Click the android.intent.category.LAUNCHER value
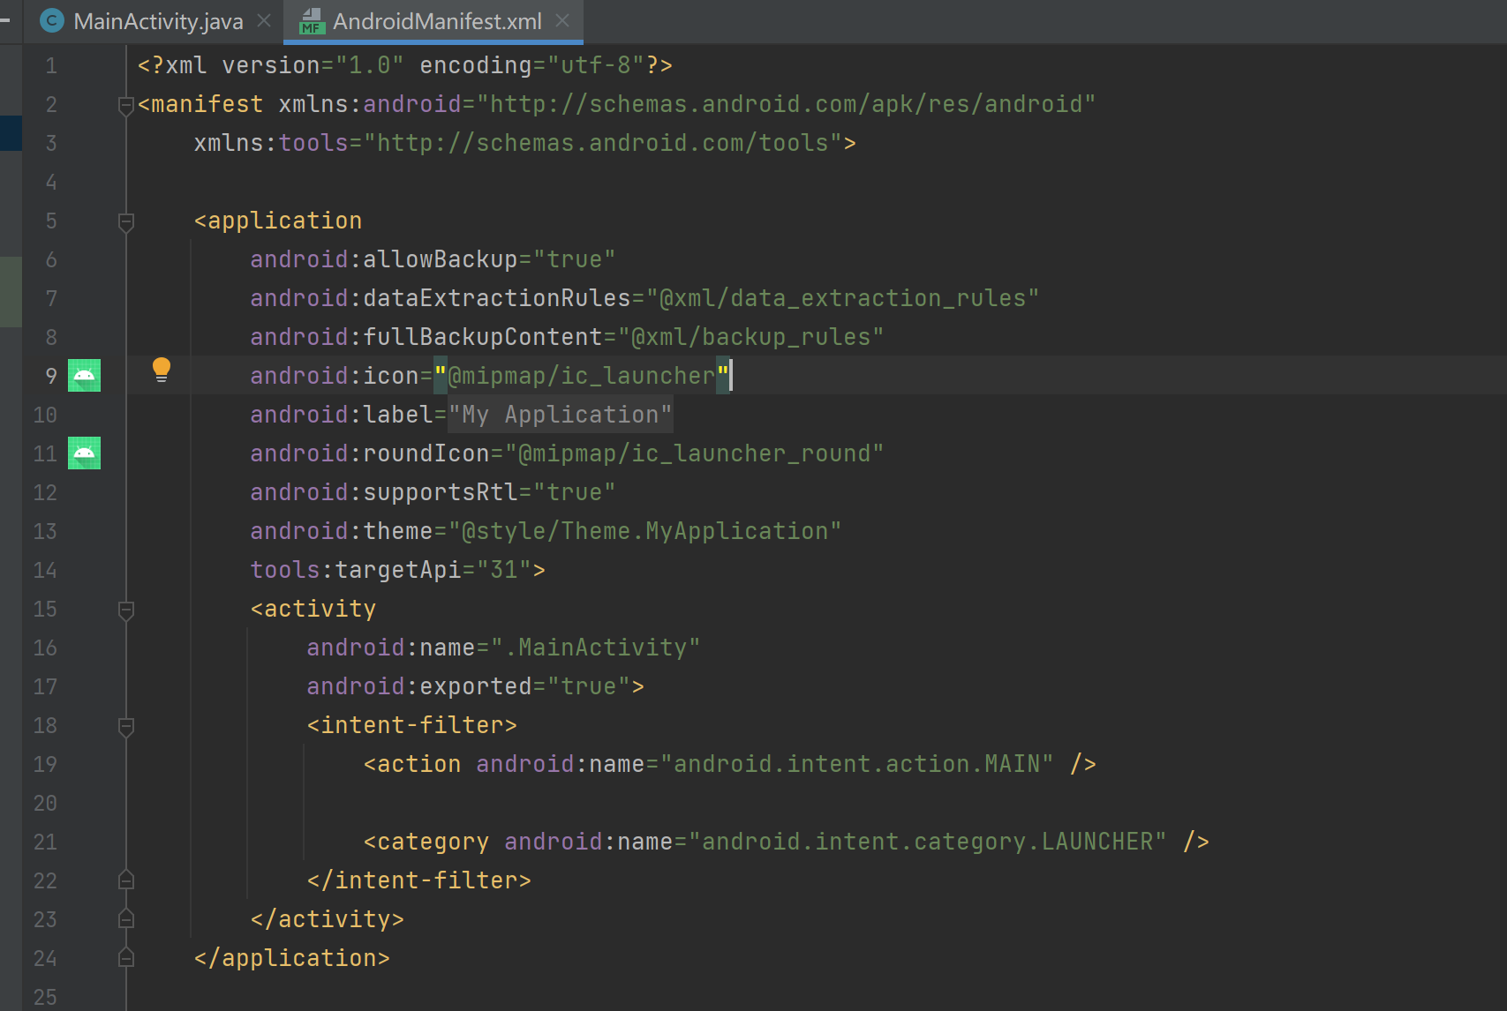Screen dimensions: 1507x1011 click(x=928, y=842)
